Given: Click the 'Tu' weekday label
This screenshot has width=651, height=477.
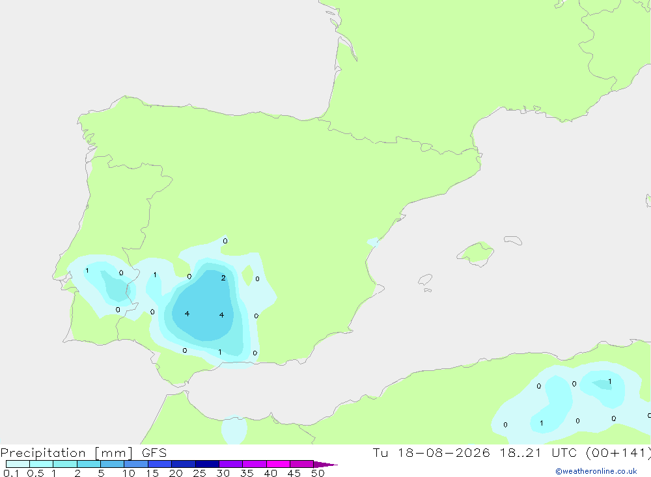Looking at the screenshot, I should (x=380, y=452).
